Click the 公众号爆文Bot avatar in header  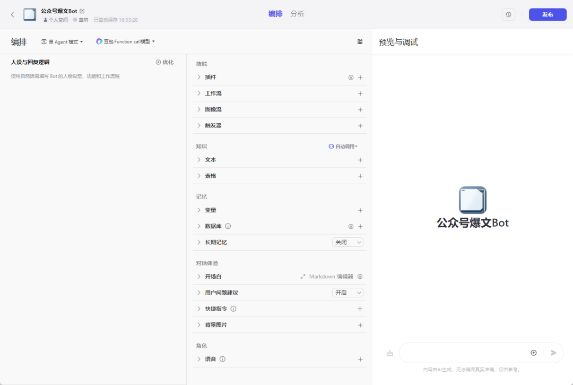[x=30, y=15]
